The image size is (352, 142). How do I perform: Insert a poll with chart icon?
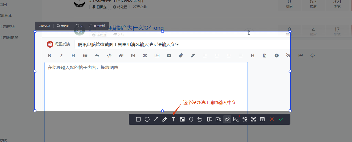coord(301,56)
